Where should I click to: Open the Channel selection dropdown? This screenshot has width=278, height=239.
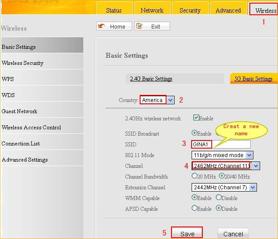pos(255,166)
